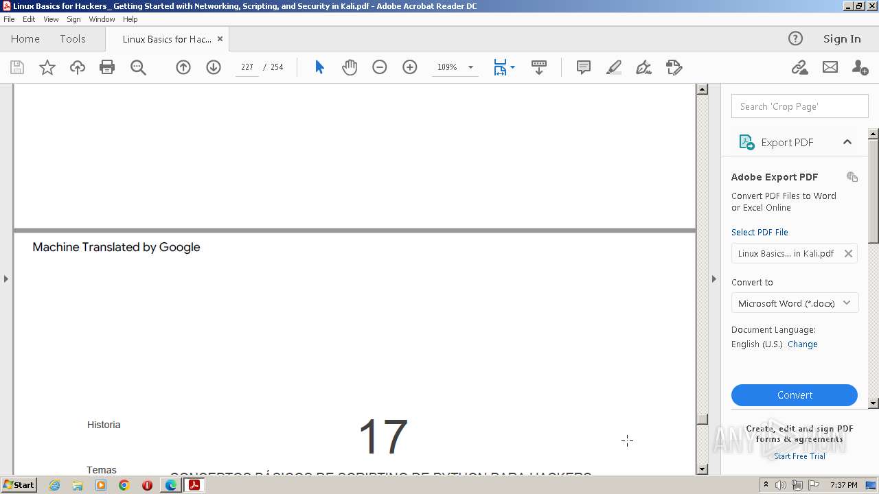Open the Sign menu
Screen dimensions: 879x494
click(73, 19)
